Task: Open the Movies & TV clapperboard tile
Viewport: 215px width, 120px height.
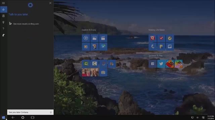Action: [103, 38]
